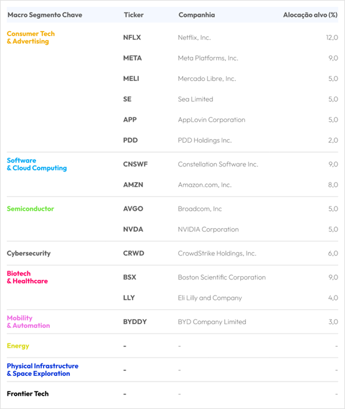This screenshot has width=345, height=409.
Task: Click the green Semiconductor segment label
Action: tap(31, 209)
